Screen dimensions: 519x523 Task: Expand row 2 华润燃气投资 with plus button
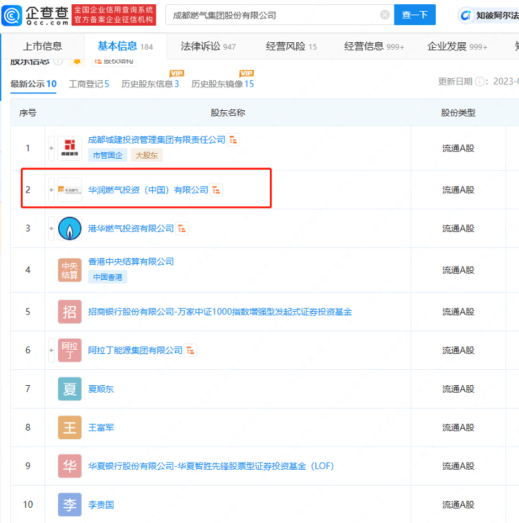[51, 190]
